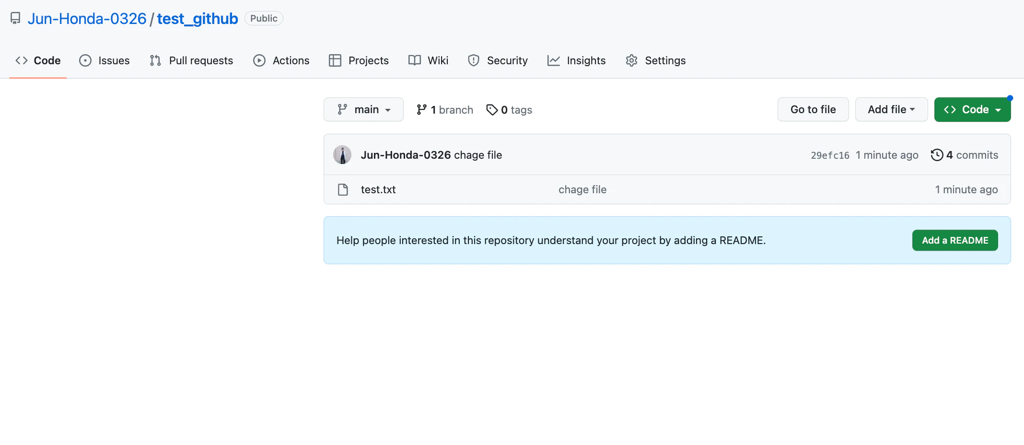Switch to the Code tab
1024x445 pixels.
tap(38, 60)
